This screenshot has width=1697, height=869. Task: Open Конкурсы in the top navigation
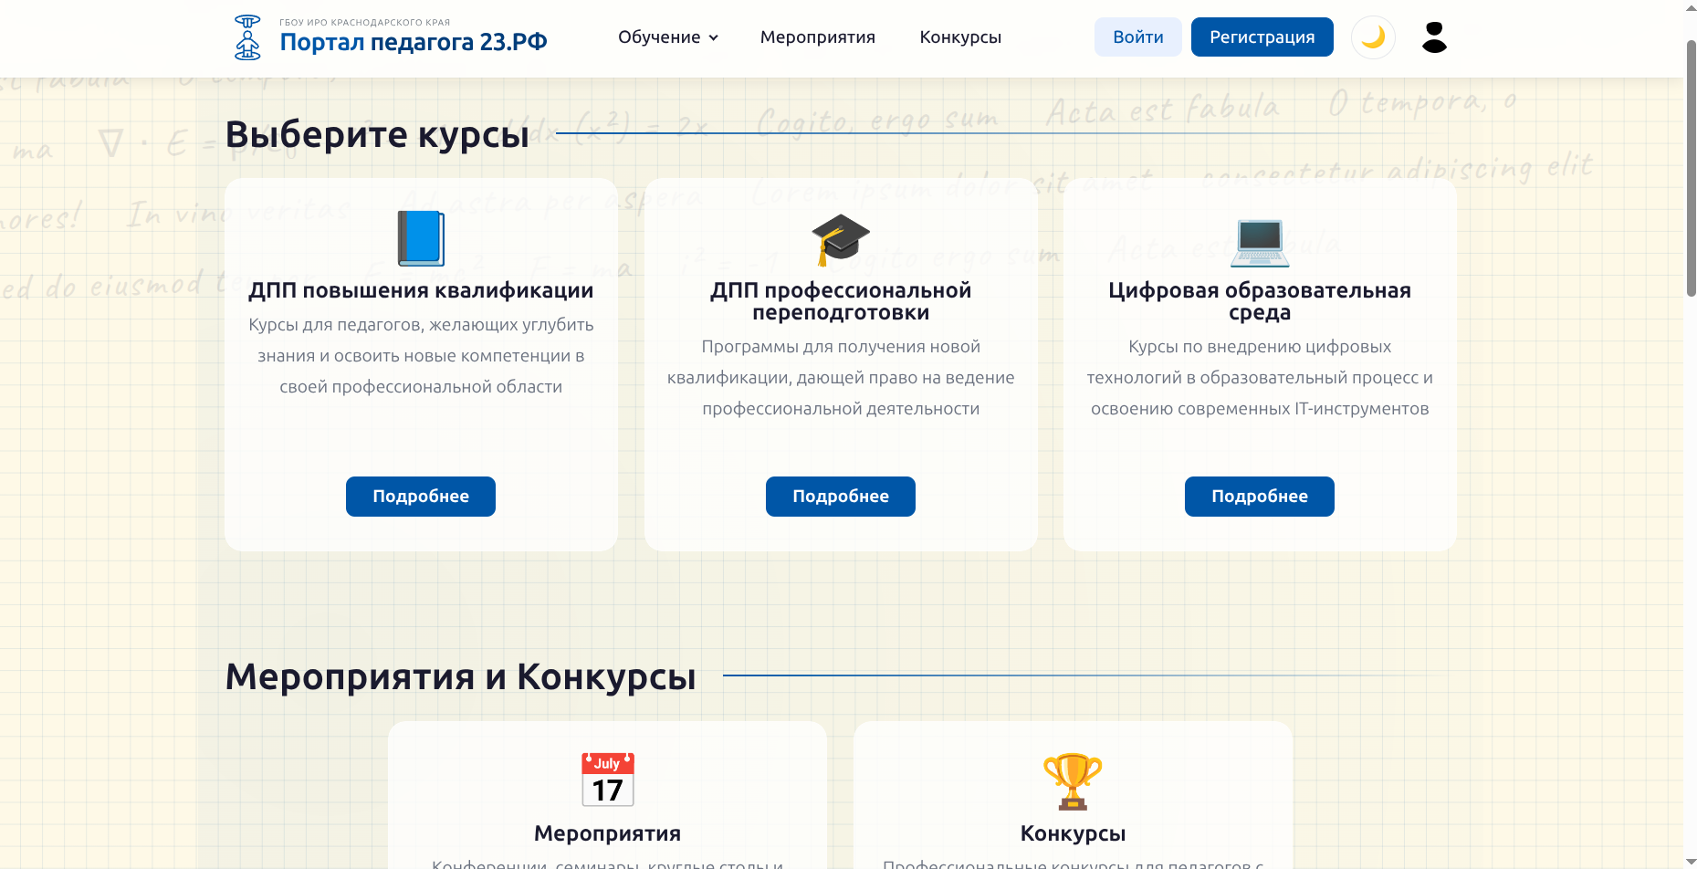(960, 37)
